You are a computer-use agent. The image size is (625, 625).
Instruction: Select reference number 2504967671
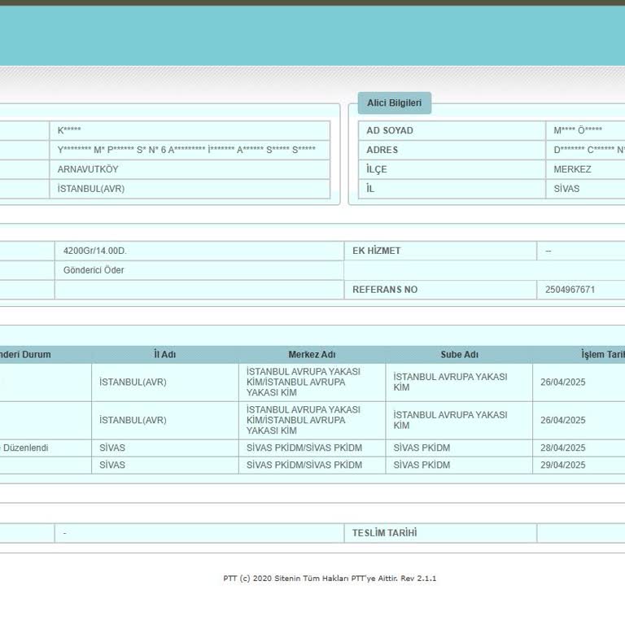[x=570, y=290]
